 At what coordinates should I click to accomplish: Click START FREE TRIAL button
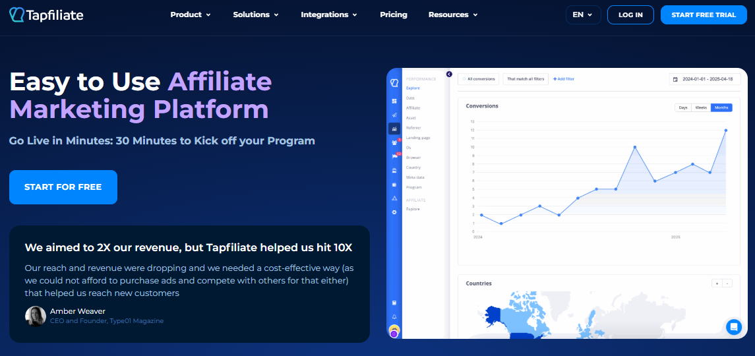point(704,15)
